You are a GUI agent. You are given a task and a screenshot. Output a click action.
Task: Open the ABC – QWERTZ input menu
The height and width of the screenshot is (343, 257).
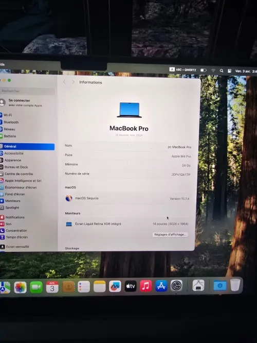point(183,70)
